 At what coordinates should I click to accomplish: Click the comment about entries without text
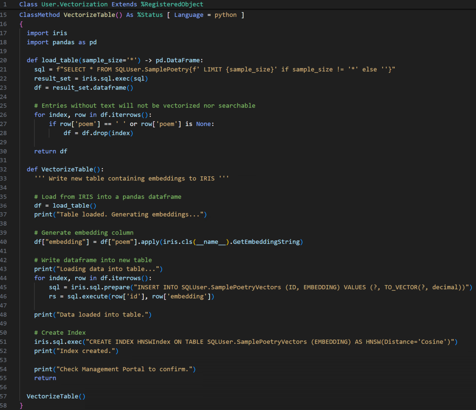tap(145, 106)
